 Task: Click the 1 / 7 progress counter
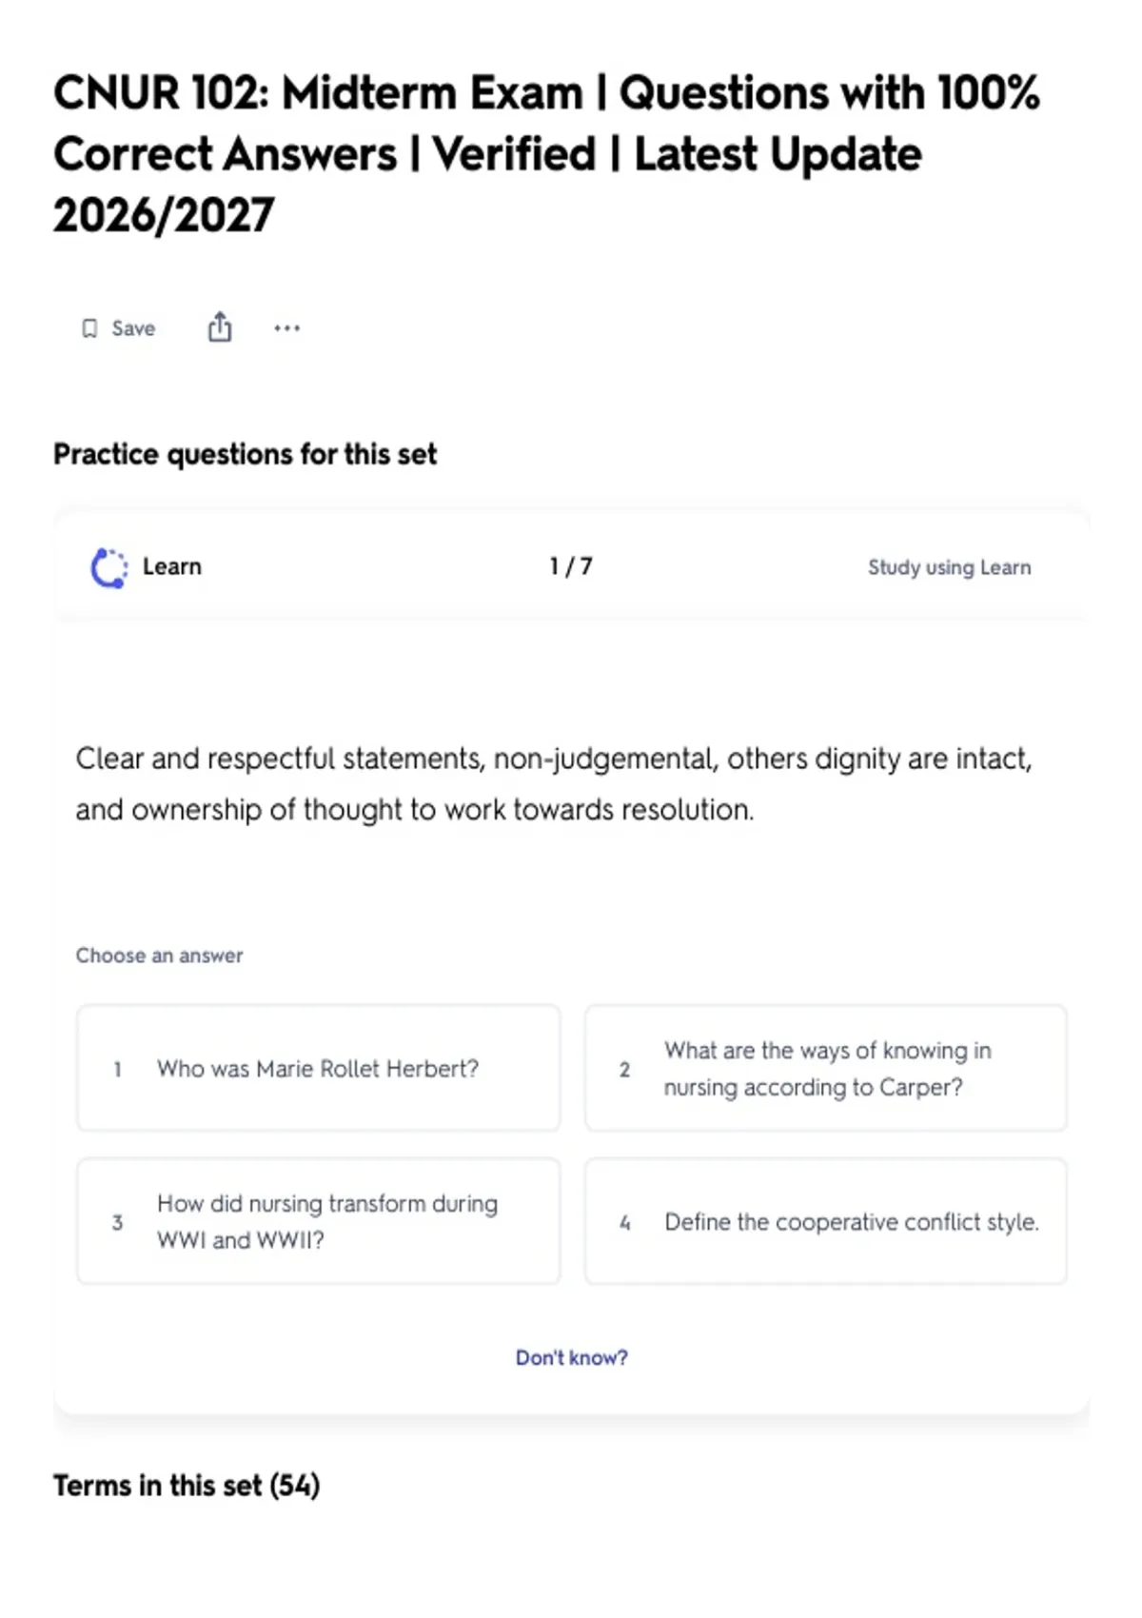pyautogui.click(x=571, y=566)
